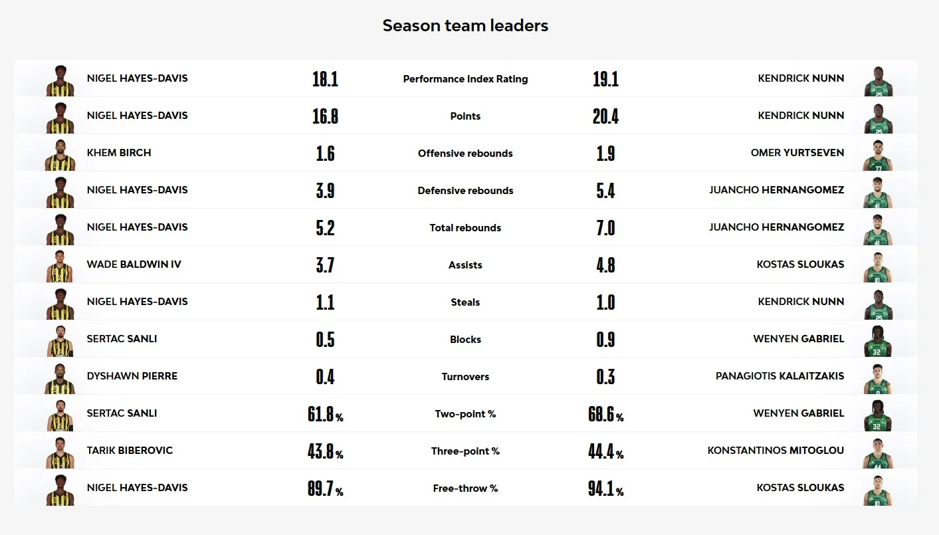Click Wenyen Gabriel name in Two-point % row
Screen dimensions: 939x535
(x=799, y=413)
